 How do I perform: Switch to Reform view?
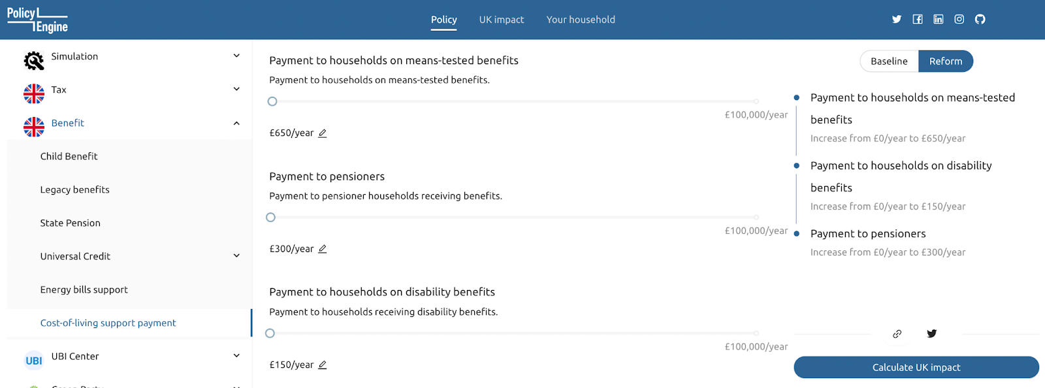coord(946,61)
